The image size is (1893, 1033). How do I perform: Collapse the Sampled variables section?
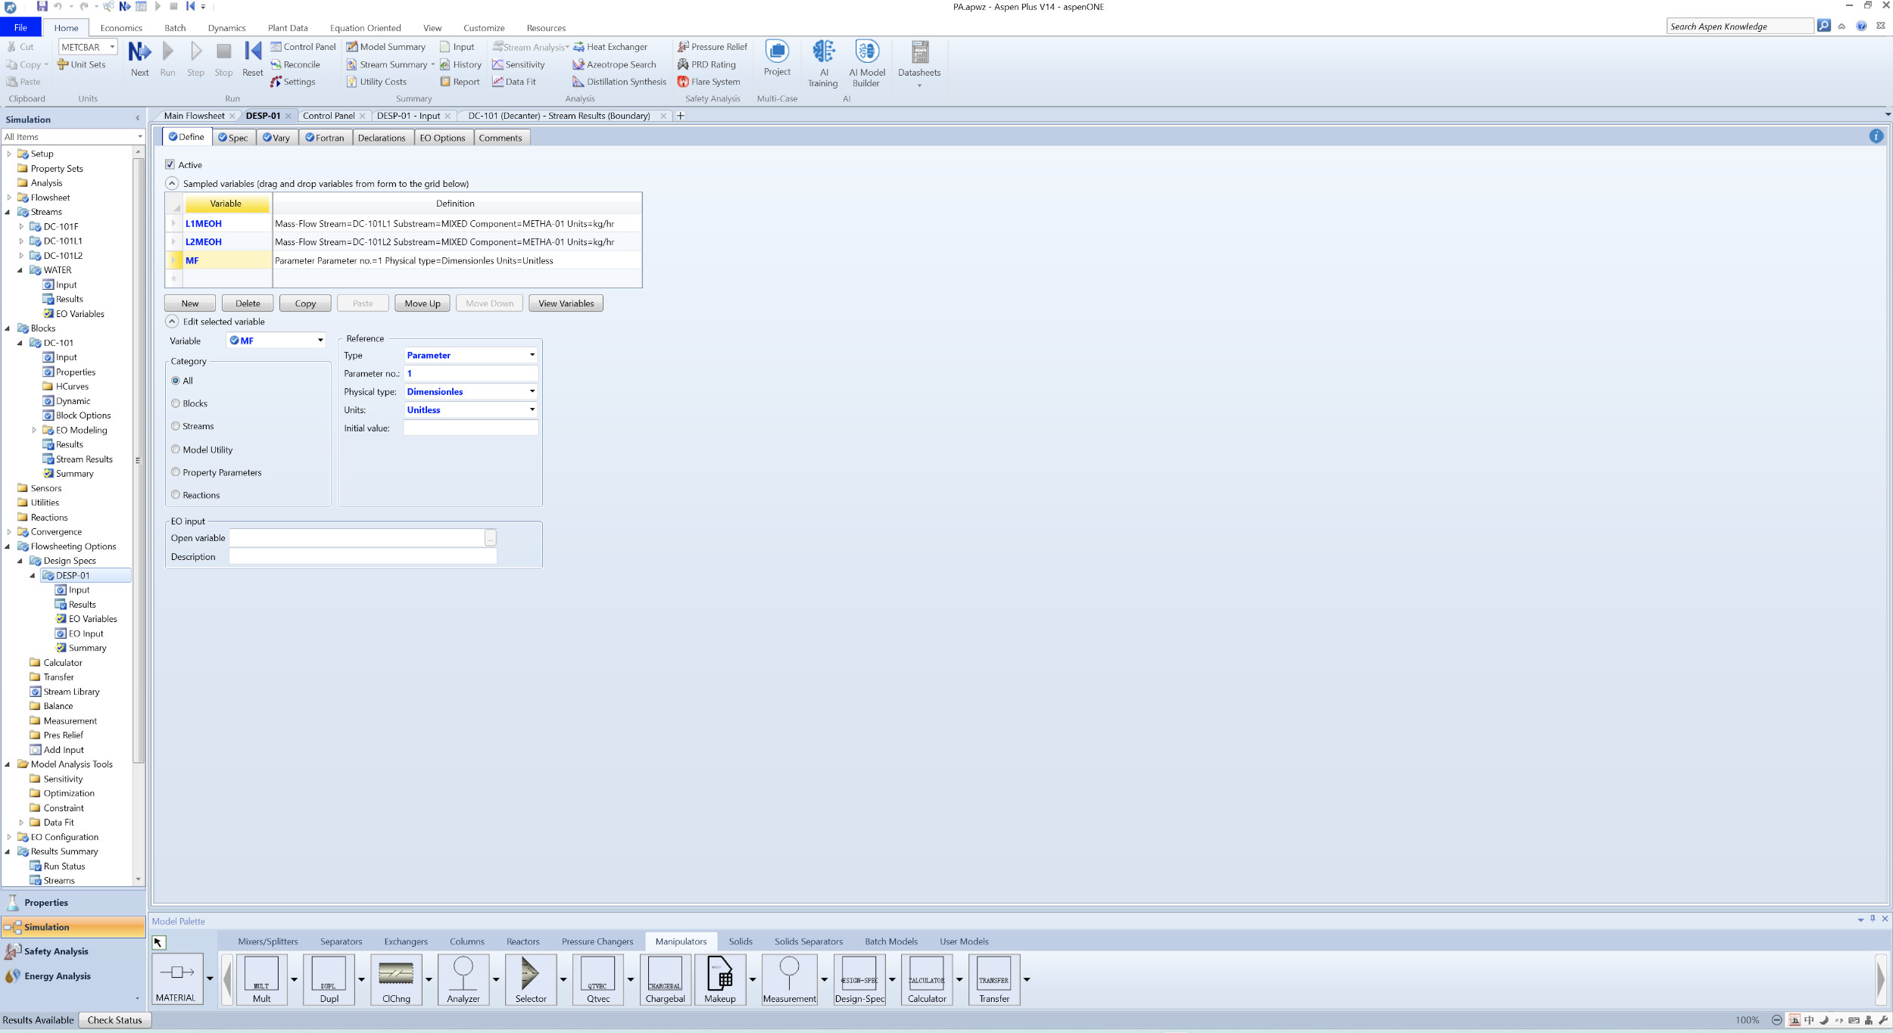(172, 183)
